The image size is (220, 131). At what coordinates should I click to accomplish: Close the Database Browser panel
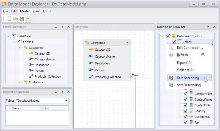pyautogui.click(x=214, y=27)
